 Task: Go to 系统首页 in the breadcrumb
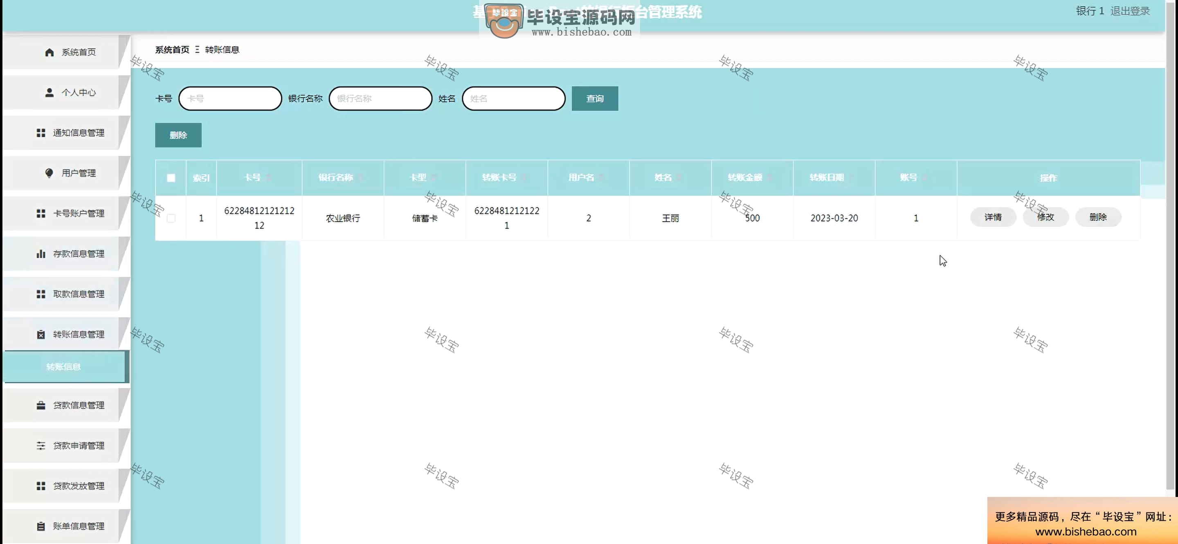[x=172, y=49]
